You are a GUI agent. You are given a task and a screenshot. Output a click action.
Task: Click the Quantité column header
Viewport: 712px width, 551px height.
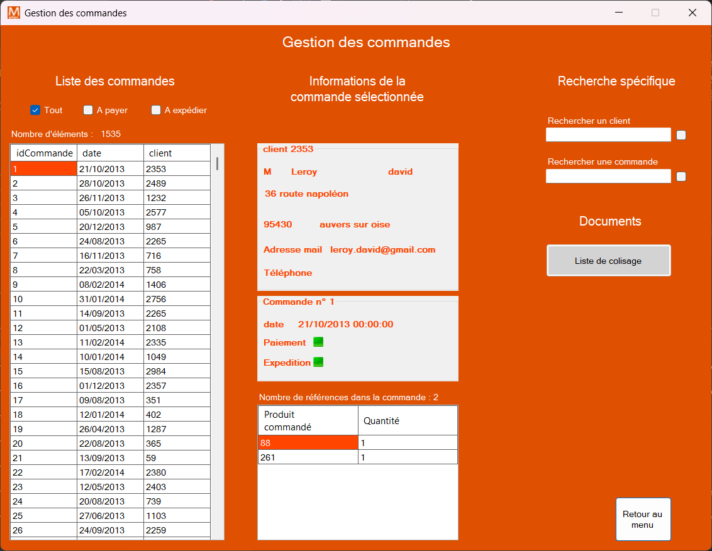(408, 421)
